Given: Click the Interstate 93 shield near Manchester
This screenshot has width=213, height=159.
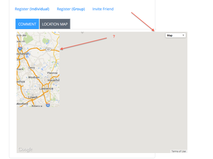Looking at the screenshot, I should [x=20, y=49].
